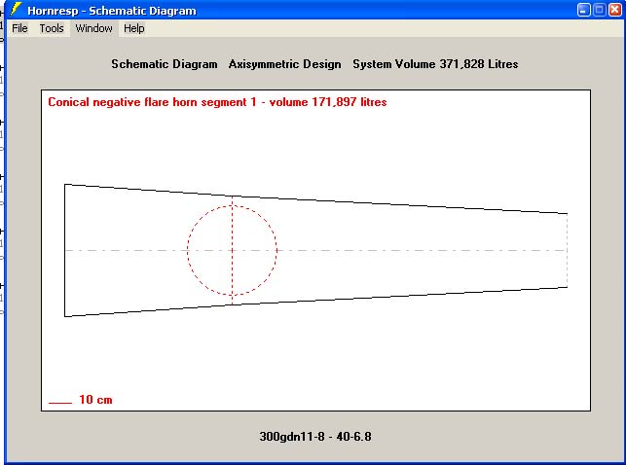The image size is (626, 465).
Task: Open the Window menu
Action: point(93,29)
